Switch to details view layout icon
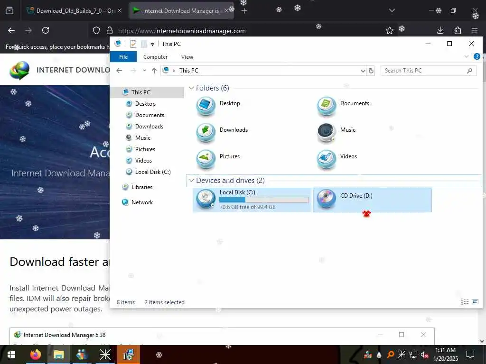Image resolution: width=486 pixels, height=364 pixels. (x=464, y=301)
